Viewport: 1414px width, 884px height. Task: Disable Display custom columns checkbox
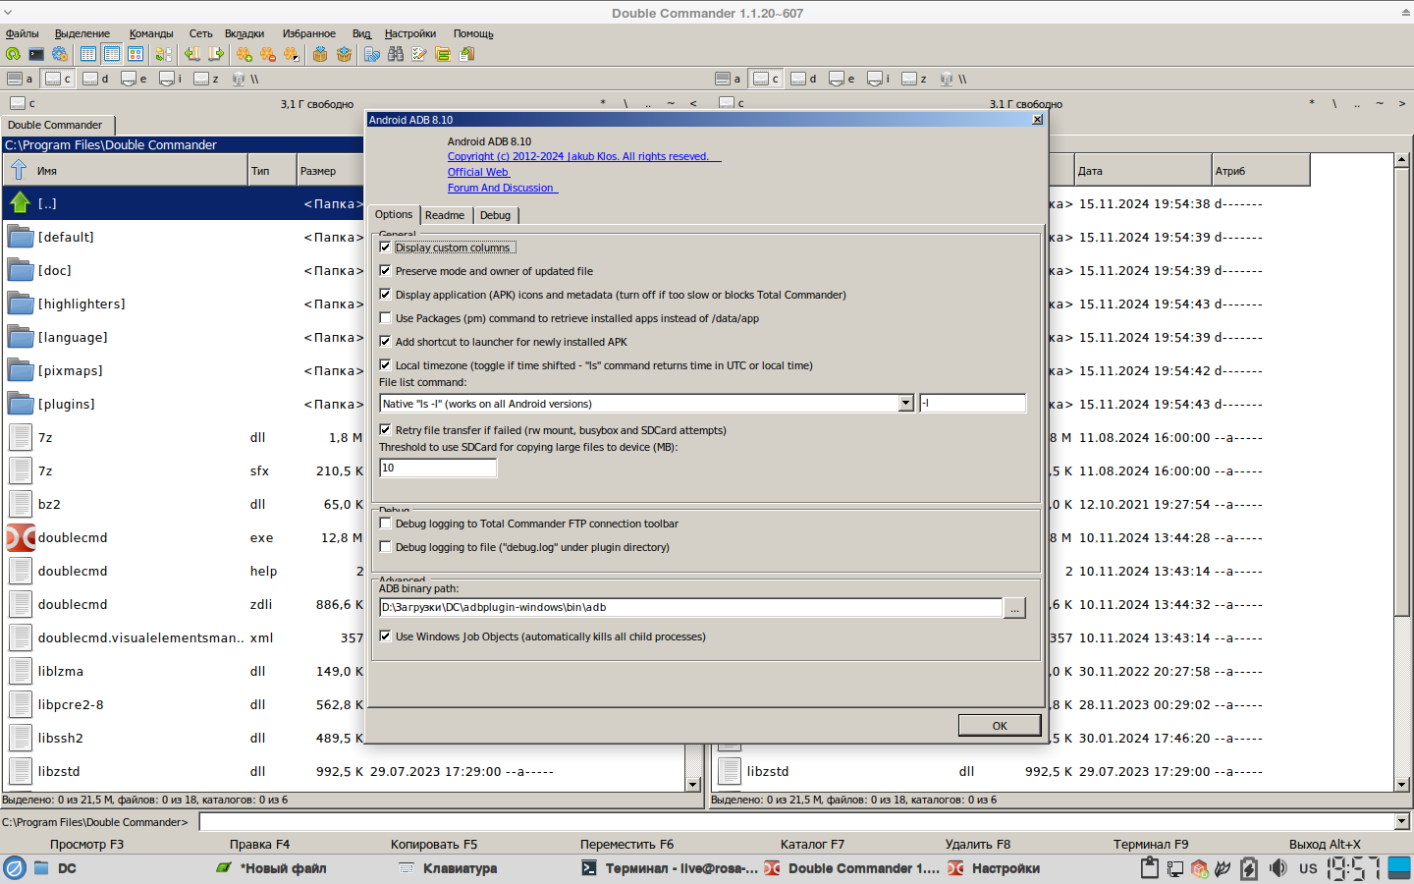(x=385, y=248)
